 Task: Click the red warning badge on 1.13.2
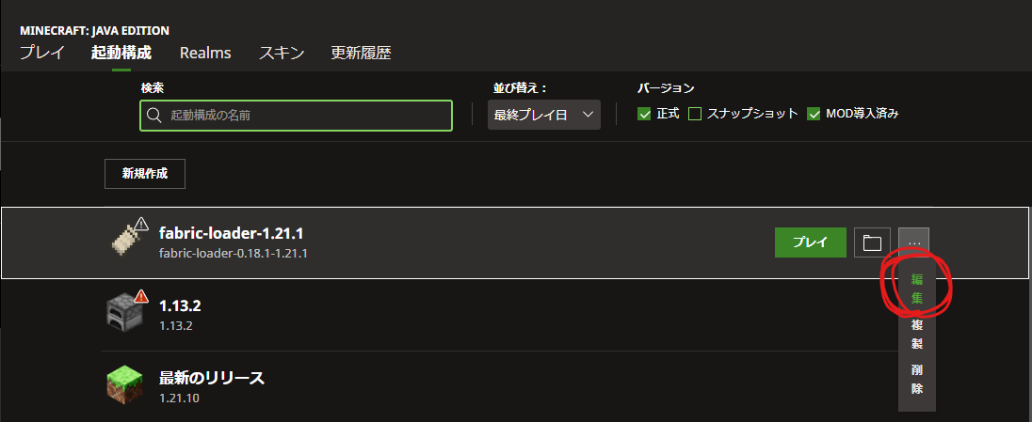[x=140, y=296]
